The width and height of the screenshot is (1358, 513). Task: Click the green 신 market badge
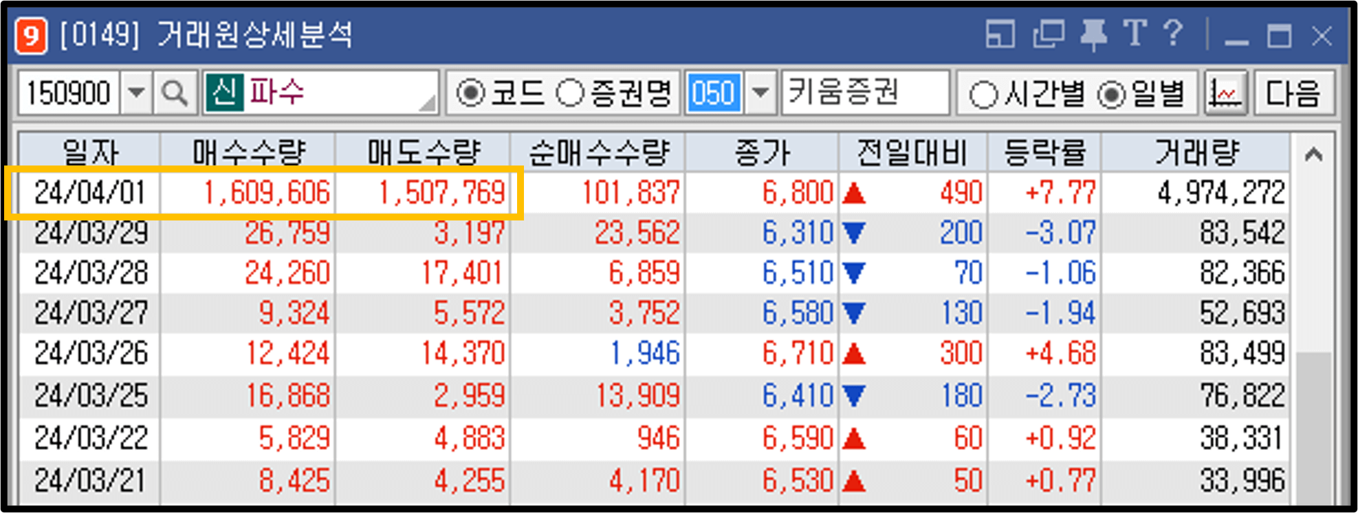click(224, 92)
